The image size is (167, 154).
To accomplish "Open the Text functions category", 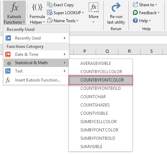I will tap(36, 71).
